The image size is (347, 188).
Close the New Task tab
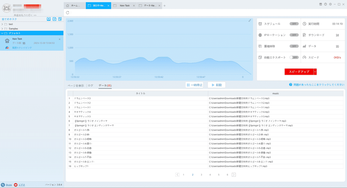(134, 6)
